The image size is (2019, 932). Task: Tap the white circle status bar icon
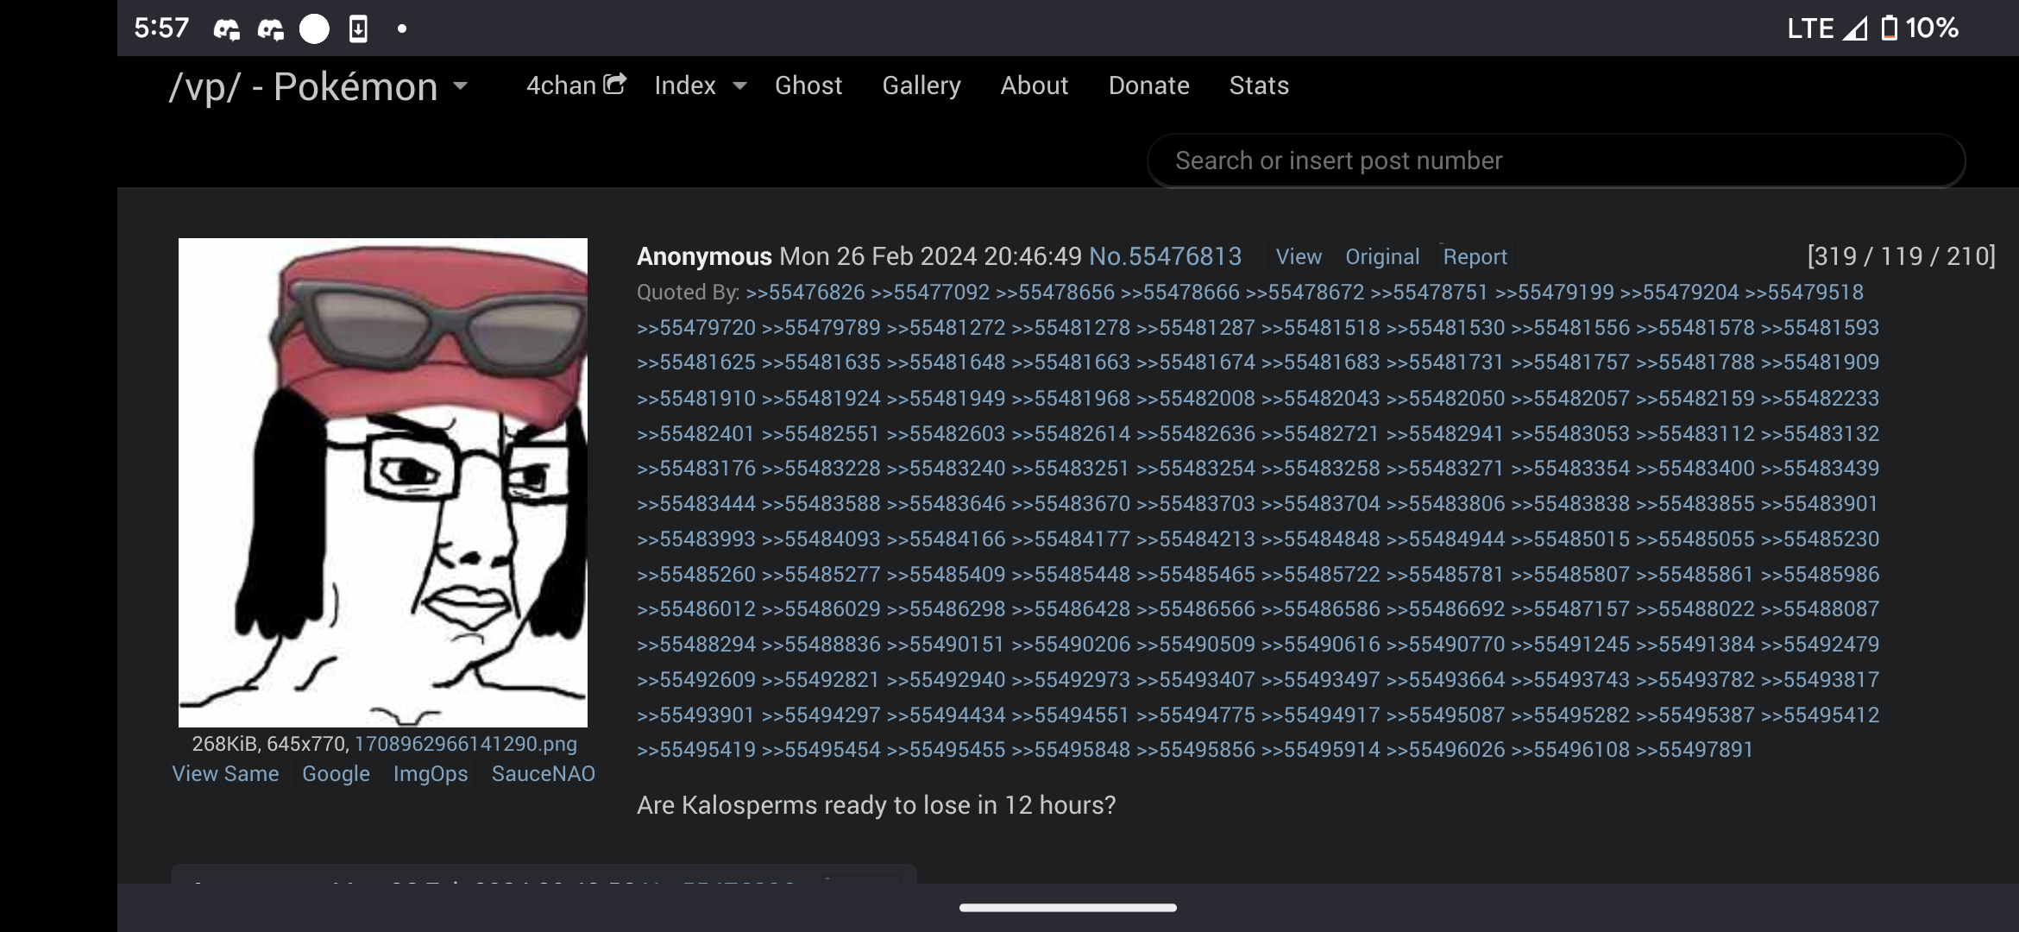[314, 29]
